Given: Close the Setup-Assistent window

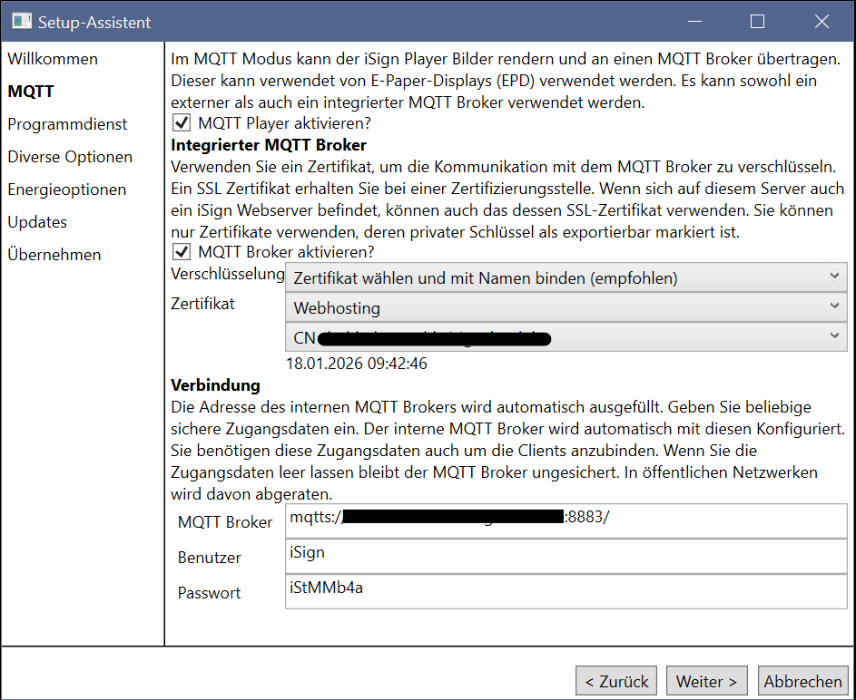Looking at the screenshot, I should (822, 21).
